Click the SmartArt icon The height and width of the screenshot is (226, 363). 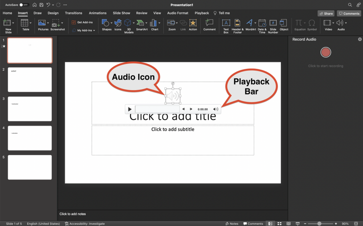tap(140, 23)
